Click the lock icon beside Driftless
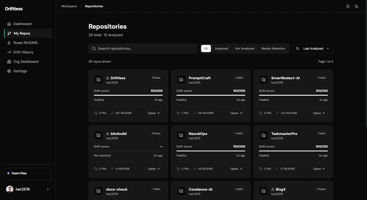367x200 pixels. tap(108, 78)
